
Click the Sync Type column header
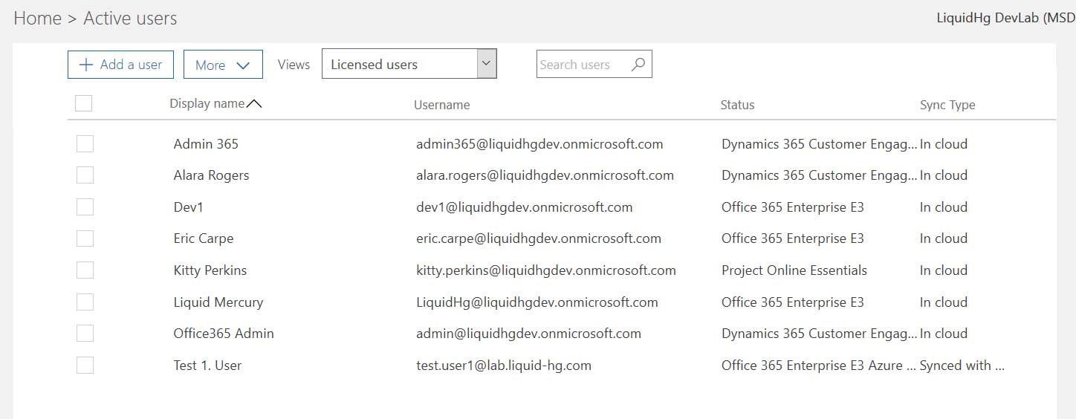click(x=947, y=105)
